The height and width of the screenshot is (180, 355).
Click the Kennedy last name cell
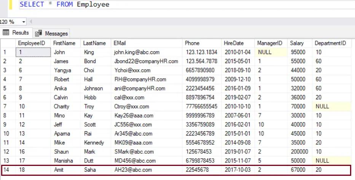[94, 143]
